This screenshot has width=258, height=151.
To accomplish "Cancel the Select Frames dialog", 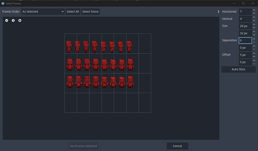I will tap(177, 146).
